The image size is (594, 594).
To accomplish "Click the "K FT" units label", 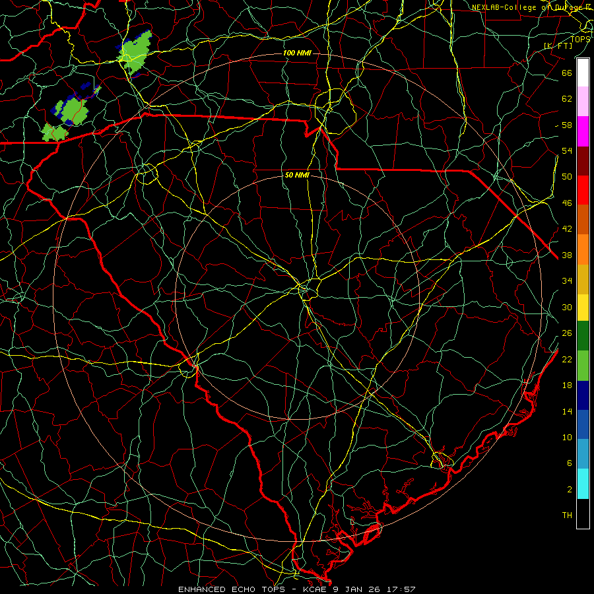I will coord(558,46).
